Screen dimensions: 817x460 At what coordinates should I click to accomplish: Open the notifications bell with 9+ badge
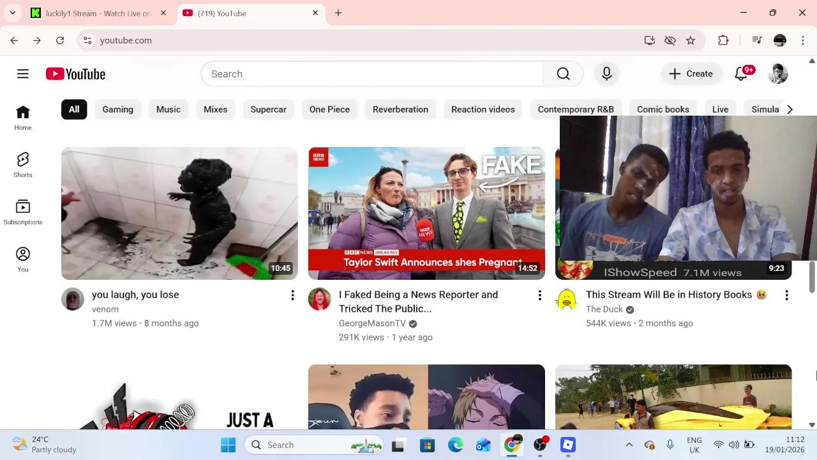pos(742,73)
